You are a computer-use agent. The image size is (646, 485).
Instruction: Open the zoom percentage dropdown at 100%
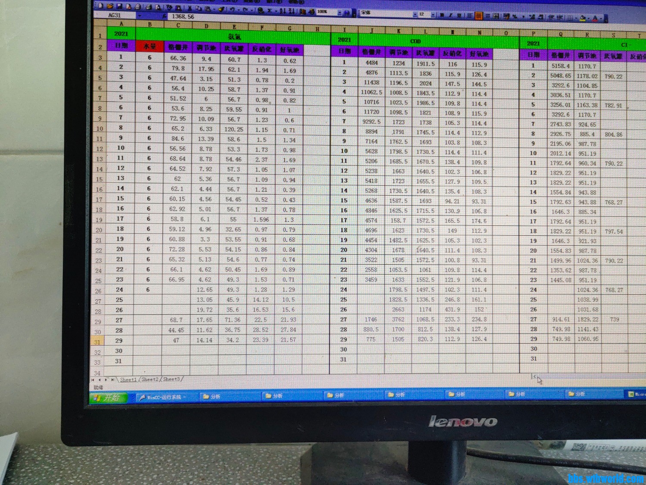pyautogui.click(x=339, y=13)
